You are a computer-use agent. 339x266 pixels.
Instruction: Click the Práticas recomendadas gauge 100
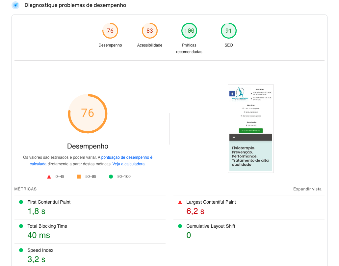pyautogui.click(x=189, y=31)
